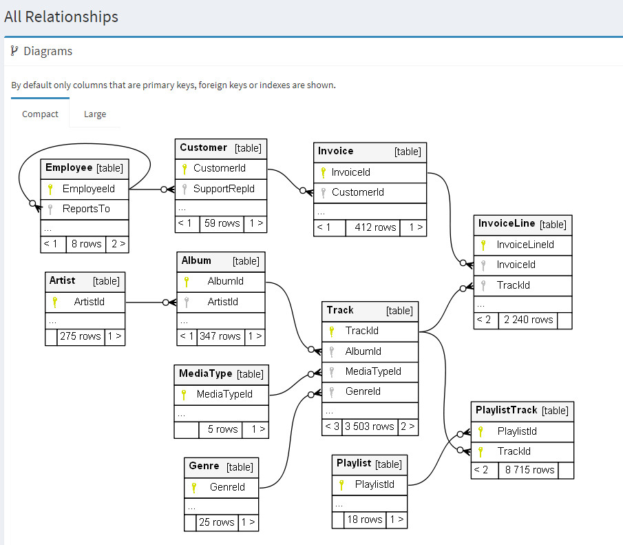This screenshot has height=545, width=623.
Task: Select the Compact diagram tab
Action: pos(40,114)
